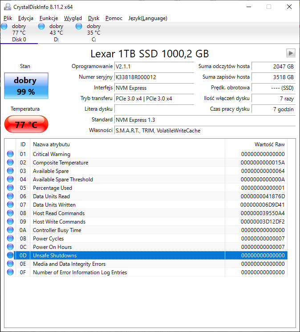Go to next disk with arrow button
The width and height of the screenshot is (300, 332).
291,53
